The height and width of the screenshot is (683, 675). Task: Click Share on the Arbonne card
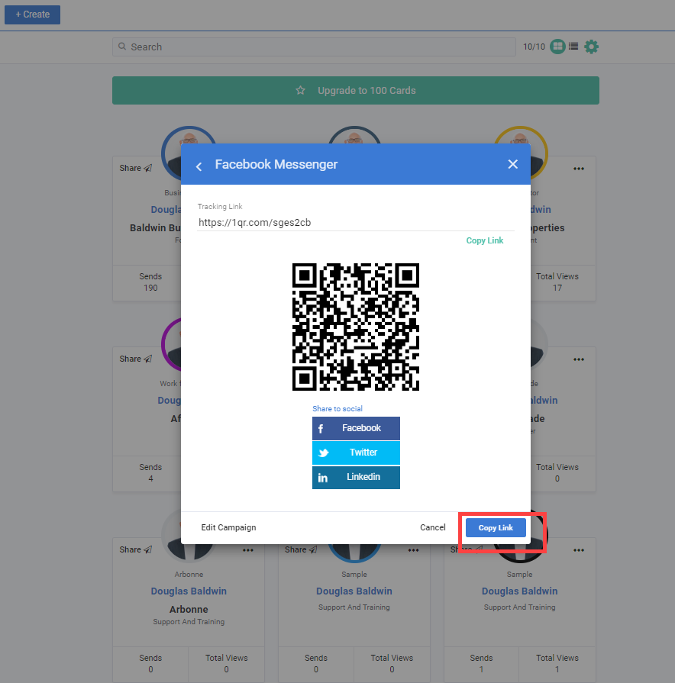tap(135, 549)
